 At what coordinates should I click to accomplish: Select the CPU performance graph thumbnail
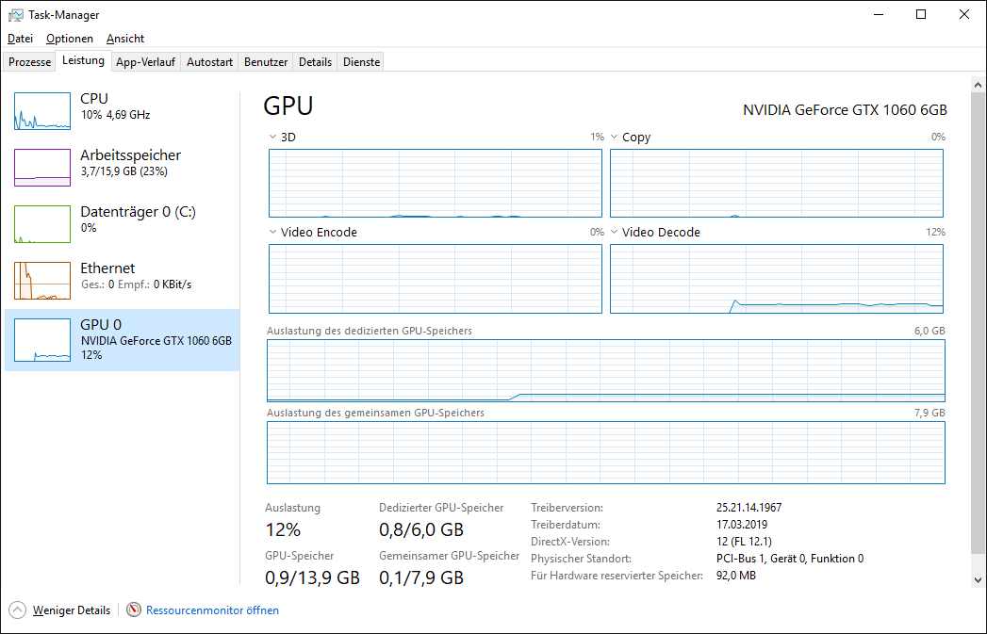click(42, 111)
